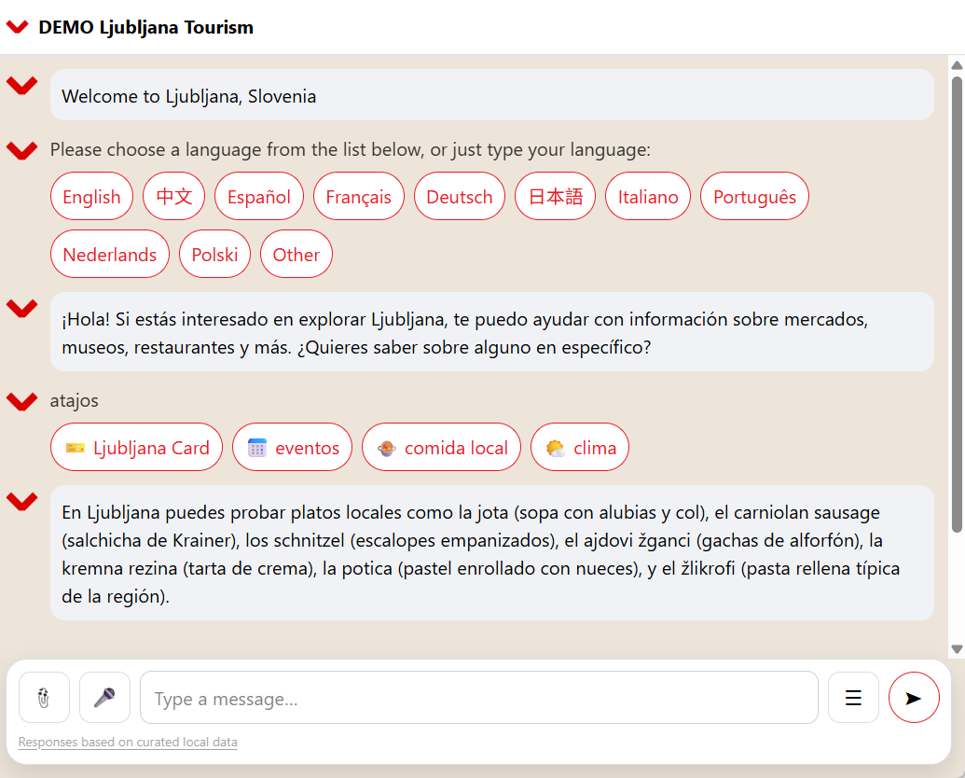Pick Français from the language list
This screenshot has height=778, width=965.
[x=359, y=197]
